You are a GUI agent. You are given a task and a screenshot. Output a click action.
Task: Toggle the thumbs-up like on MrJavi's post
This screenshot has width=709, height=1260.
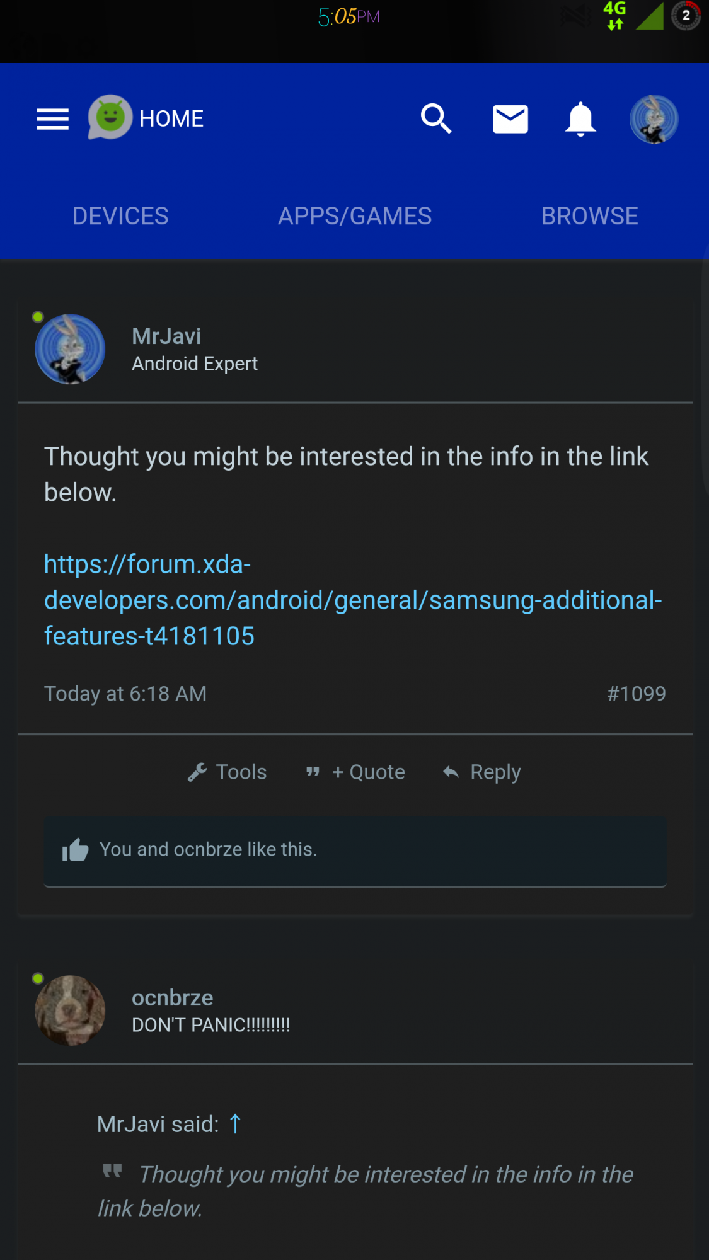point(76,850)
